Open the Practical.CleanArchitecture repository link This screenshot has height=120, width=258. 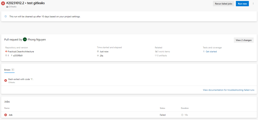(21, 52)
